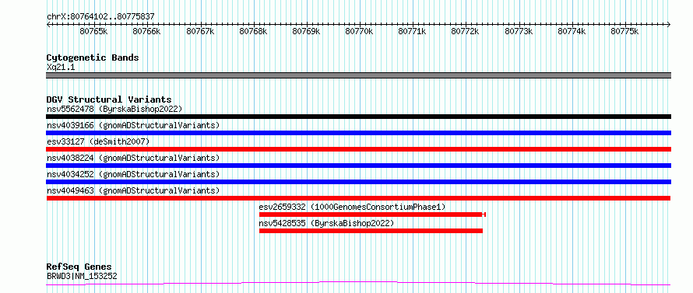The height and width of the screenshot is (293, 693).
Task: Select the gray Xq21.1 cytogenetic band bar
Action: 359,75
